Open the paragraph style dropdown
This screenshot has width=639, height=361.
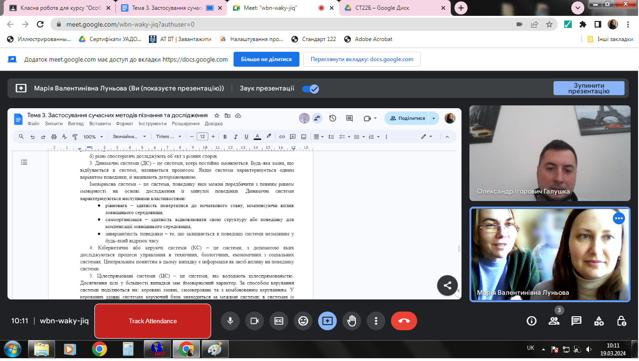pos(129,137)
